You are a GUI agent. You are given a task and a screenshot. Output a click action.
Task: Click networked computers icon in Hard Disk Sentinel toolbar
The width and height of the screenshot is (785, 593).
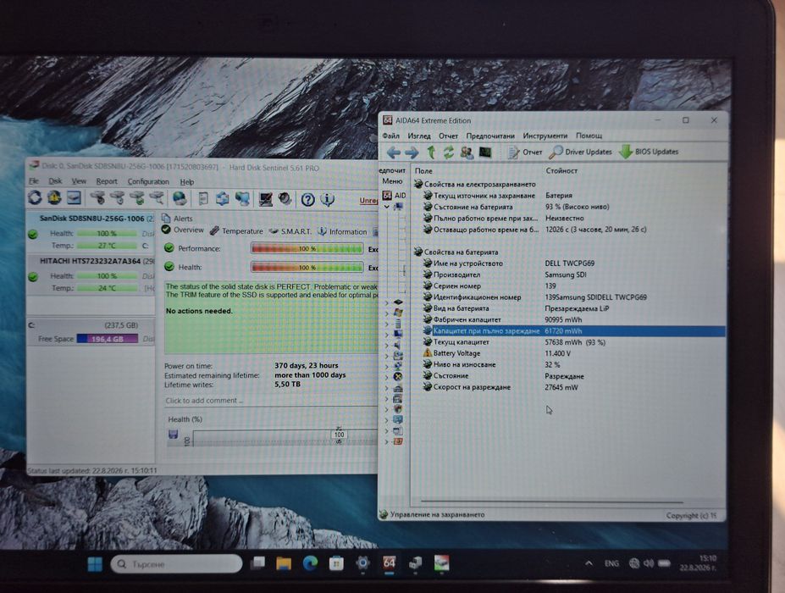click(x=243, y=199)
